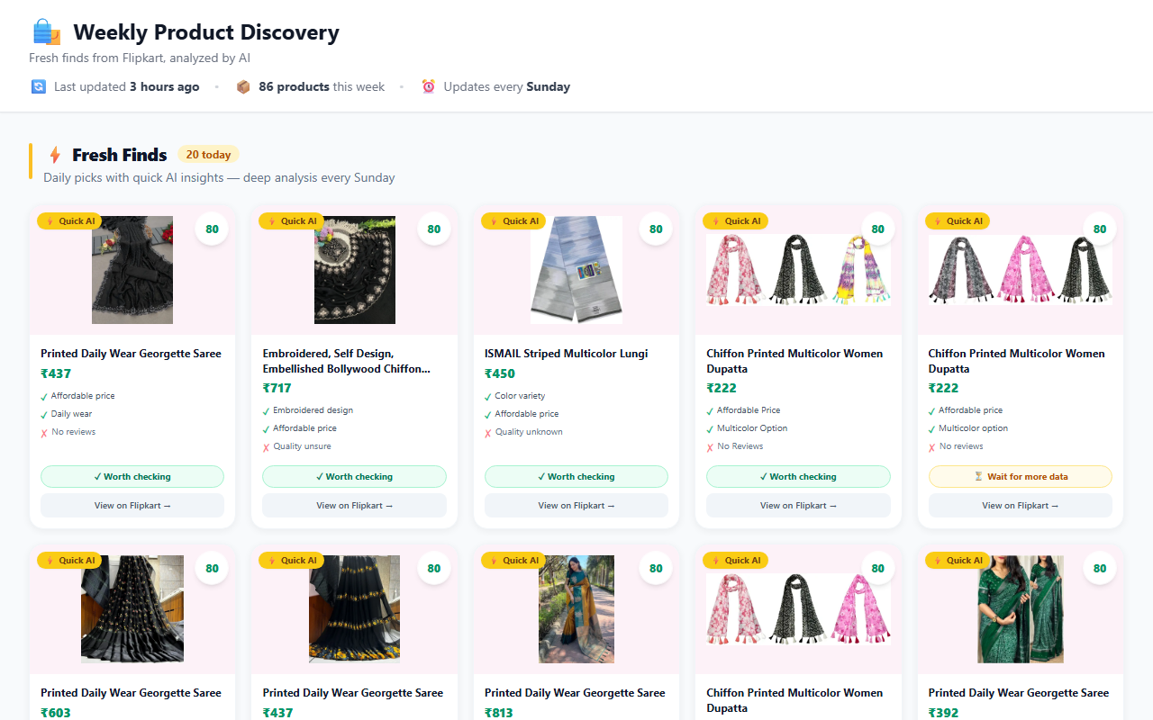Open dupatta thumbnail on 'Worth checking' ₹222 card
This screenshot has height=720, width=1153.
(x=798, y=270)
